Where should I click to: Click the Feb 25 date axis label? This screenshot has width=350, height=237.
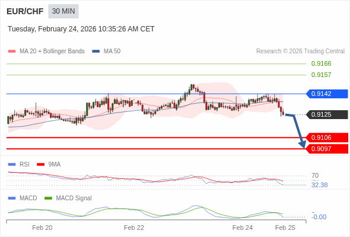[x=285, y=228]
